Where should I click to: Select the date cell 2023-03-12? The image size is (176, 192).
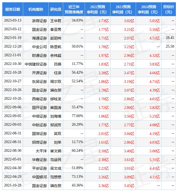tap(13, 29)
